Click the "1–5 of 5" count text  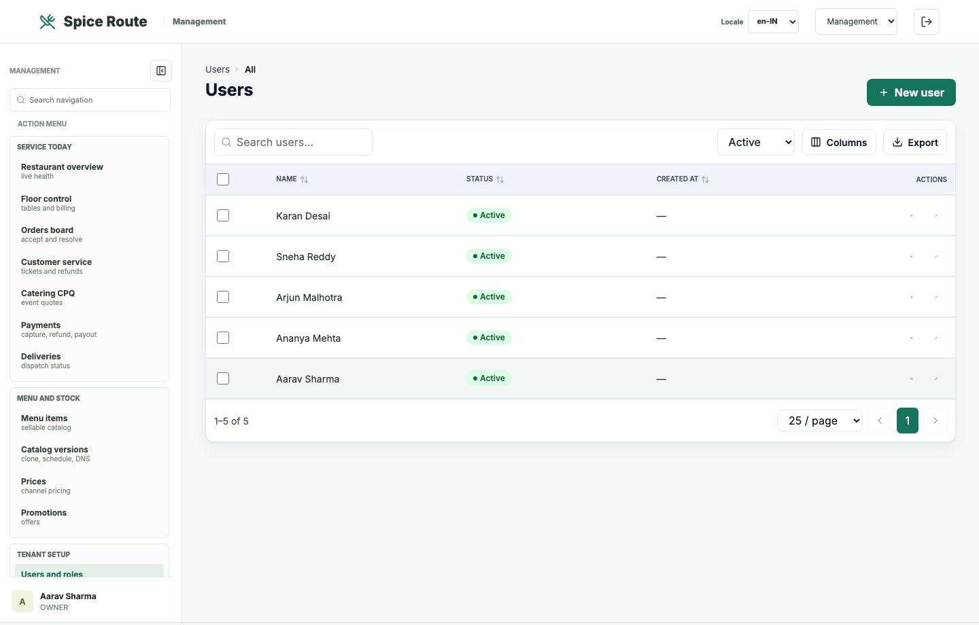[231, 421]
